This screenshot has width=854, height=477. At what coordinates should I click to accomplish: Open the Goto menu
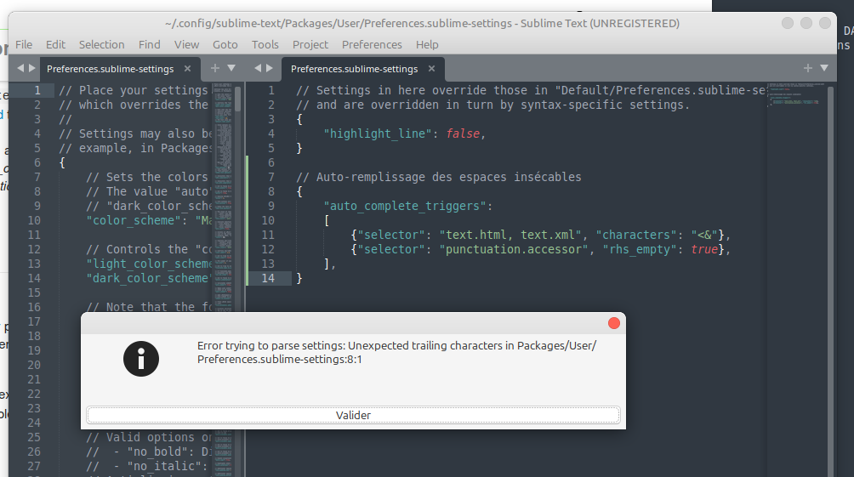coord(225,45)
